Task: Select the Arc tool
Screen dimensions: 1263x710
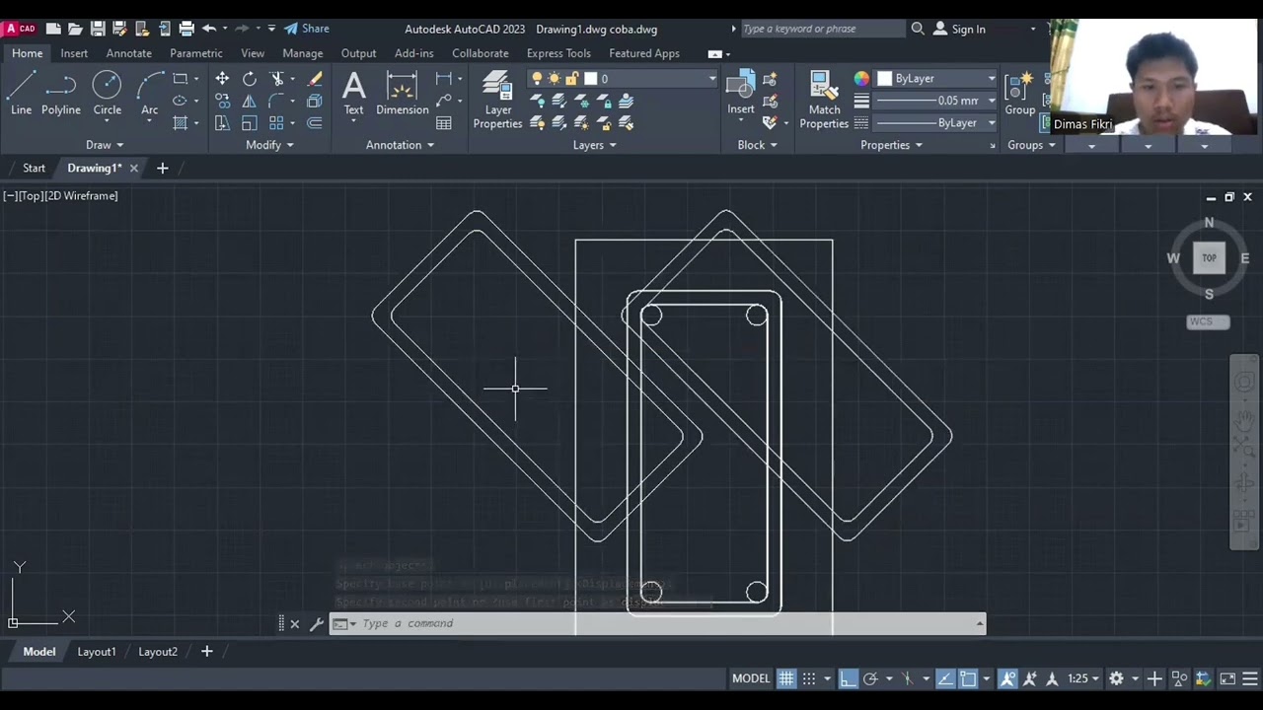Action: click(x=149, y=94)
